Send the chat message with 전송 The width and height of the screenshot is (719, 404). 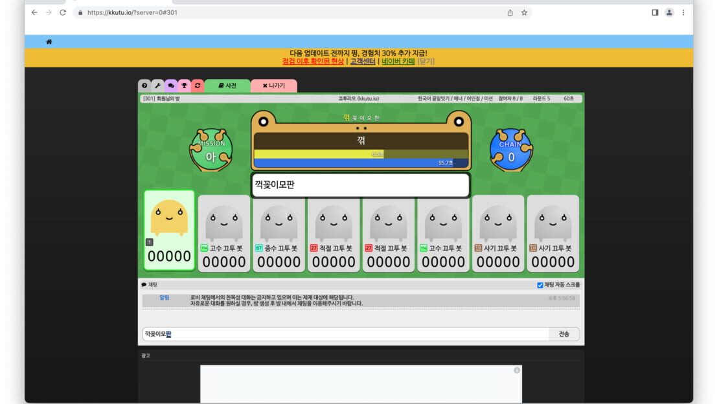click(564, 334)
